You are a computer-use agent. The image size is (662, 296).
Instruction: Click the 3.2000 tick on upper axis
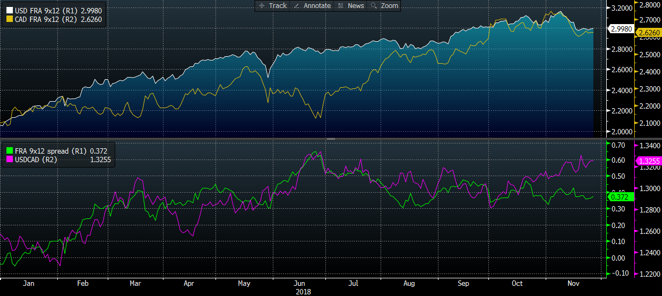pos(621,8)
